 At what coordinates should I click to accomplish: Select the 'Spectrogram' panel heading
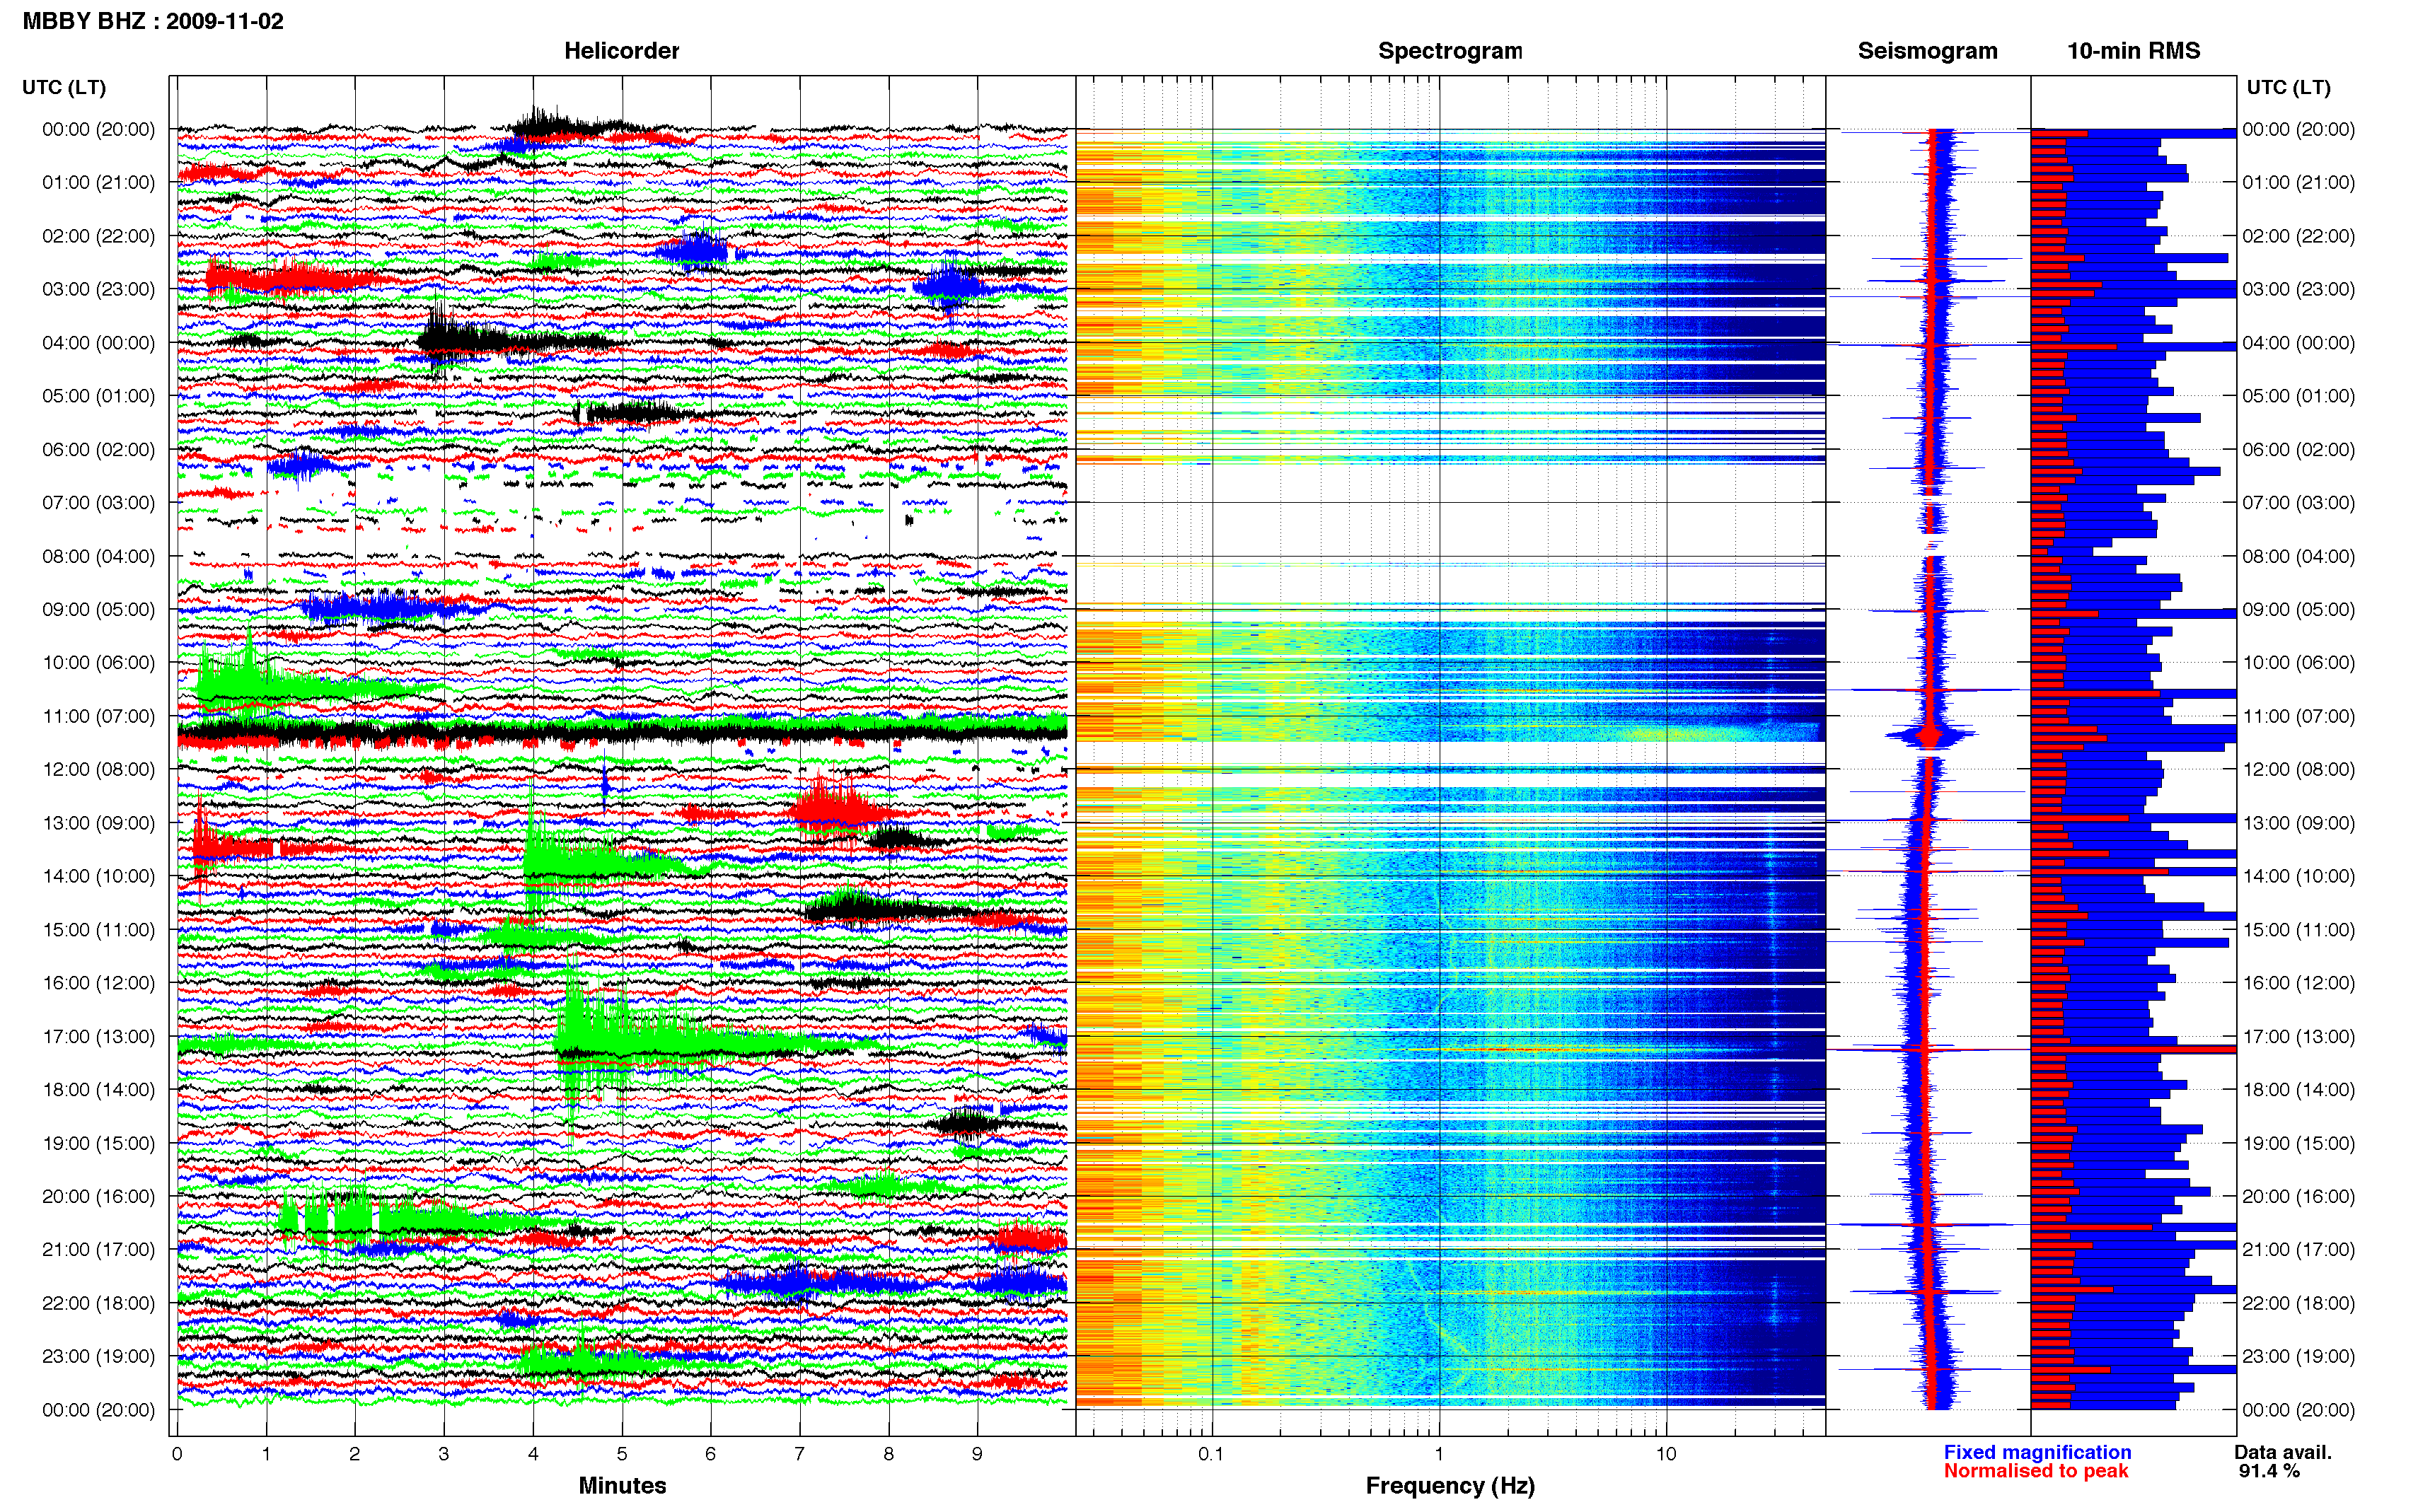point(1450,51)
